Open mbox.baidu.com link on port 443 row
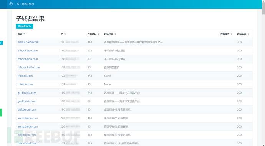This screenshot has height=146, width=265. click(x=28, y=51)
